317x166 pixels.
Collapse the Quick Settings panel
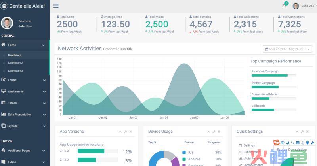click(x=297, y=132)
